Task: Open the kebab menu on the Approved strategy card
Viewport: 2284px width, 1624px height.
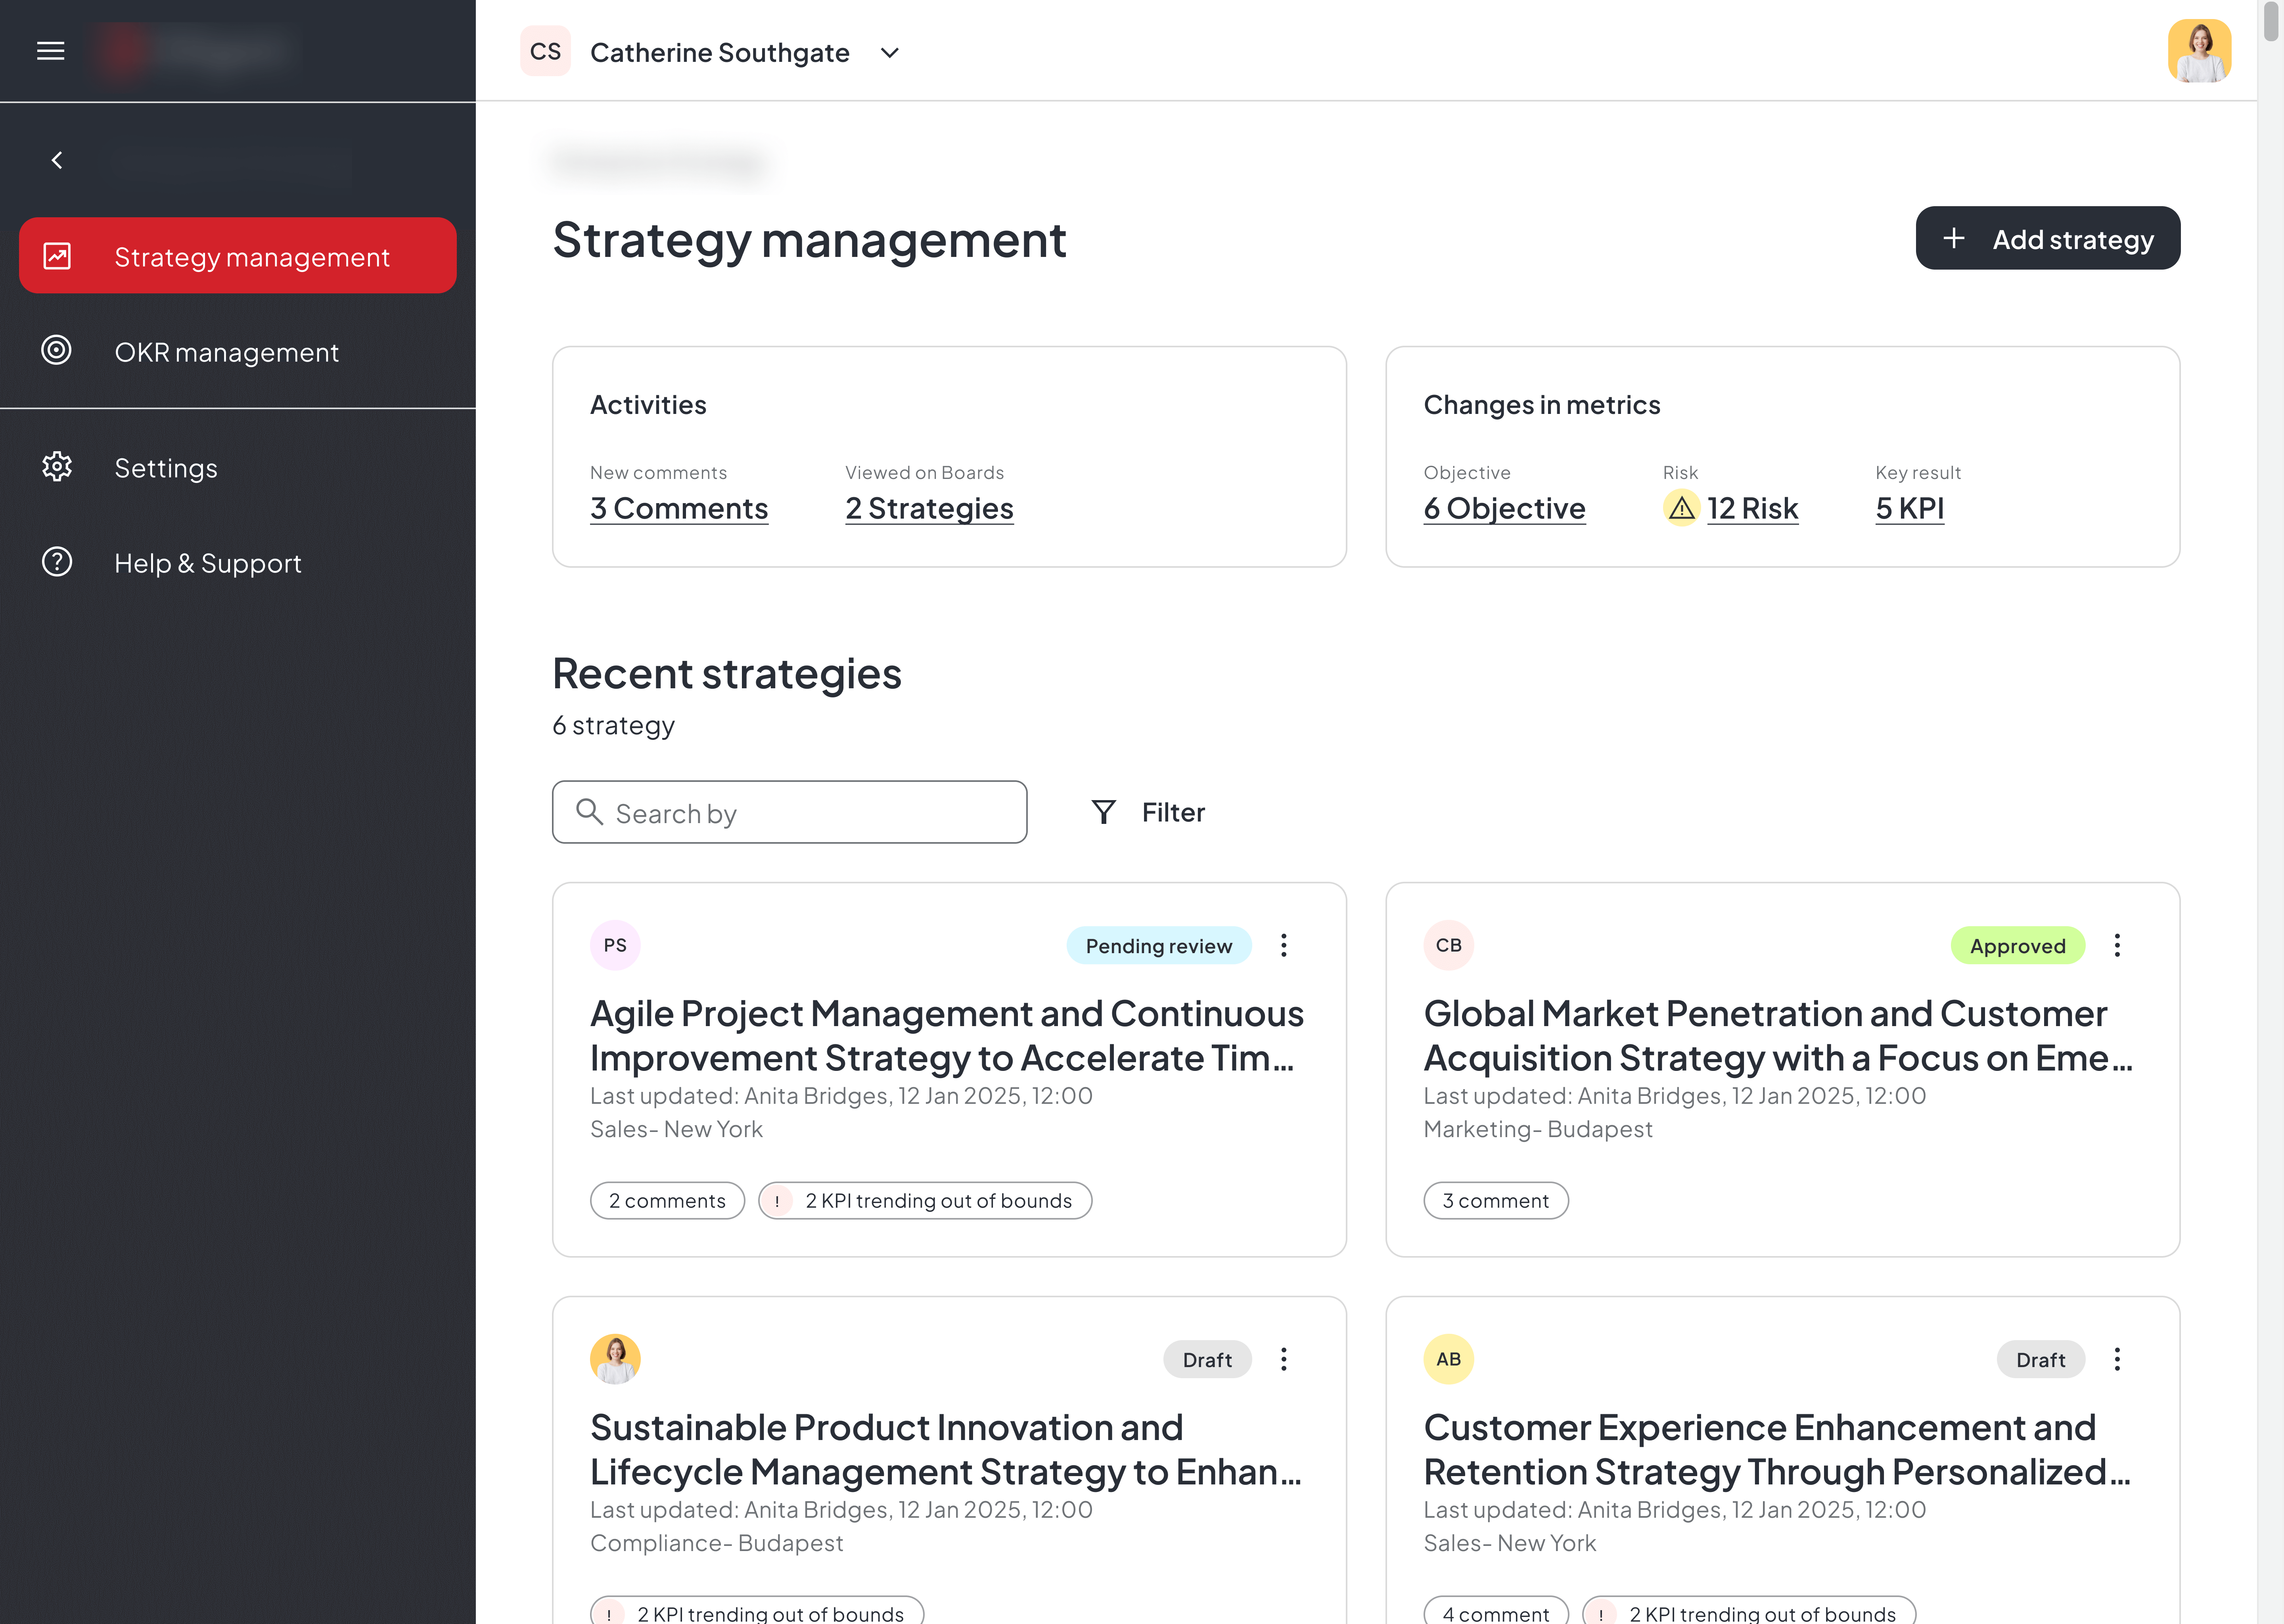Action: click(x=2117, y=944)
